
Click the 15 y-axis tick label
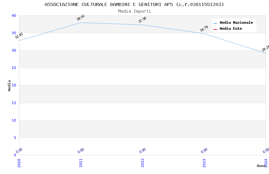tap(14, 103)
